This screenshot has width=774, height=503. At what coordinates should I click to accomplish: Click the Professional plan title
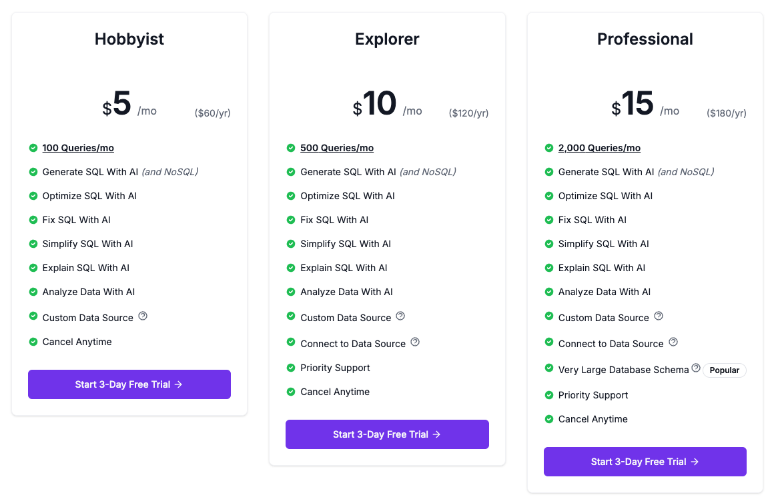tap(645, 39)
